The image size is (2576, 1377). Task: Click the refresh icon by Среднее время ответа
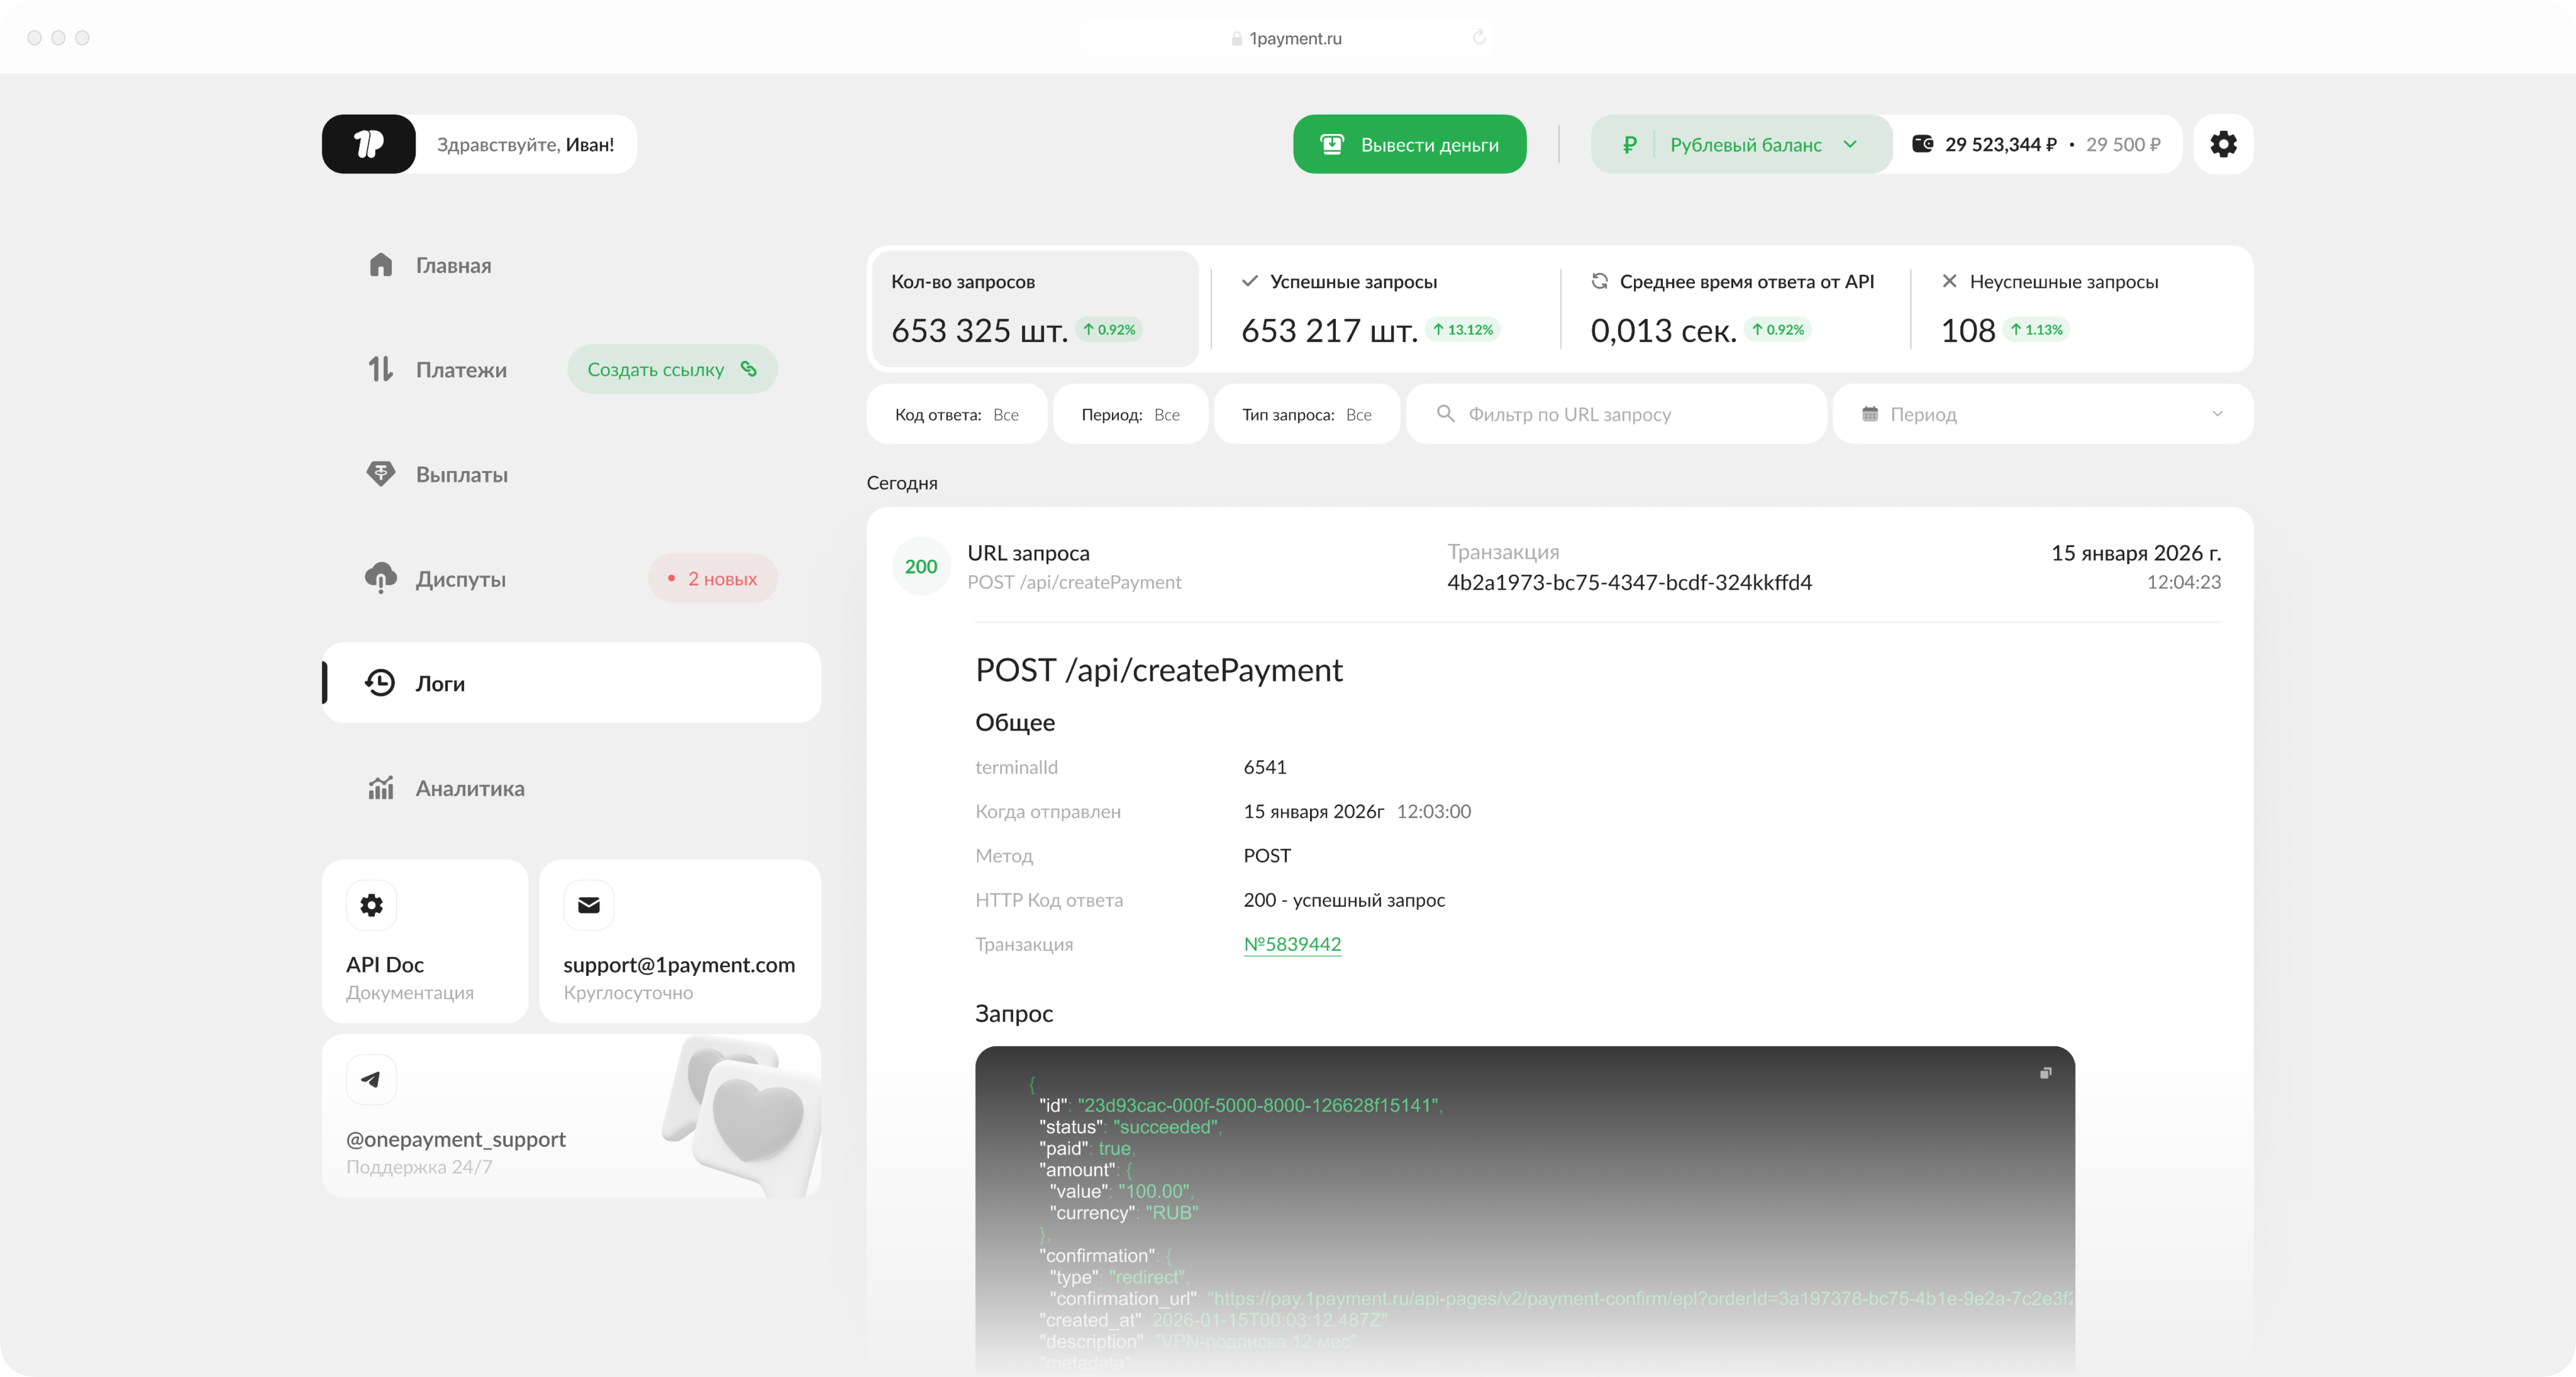(1600, 281)
